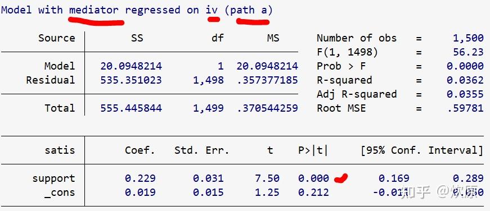Screen dimensions: 490x211
Task: Select the support upper bound 0.289
Action: 468,178
